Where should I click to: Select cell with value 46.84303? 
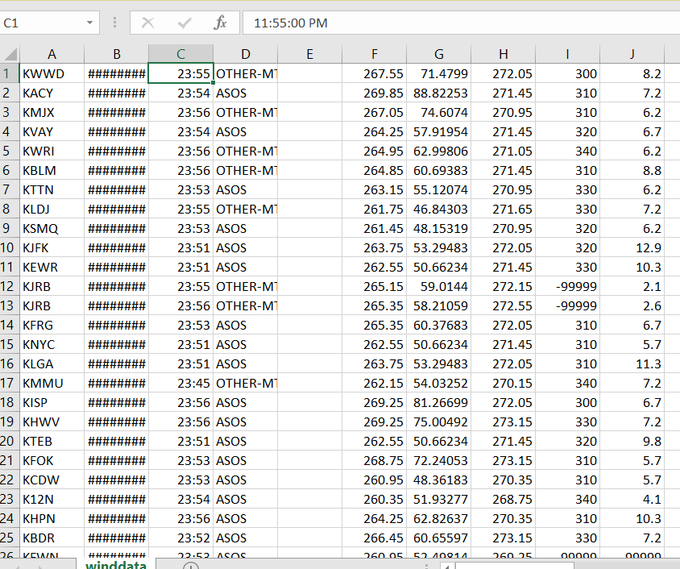[x=439, y=209]
